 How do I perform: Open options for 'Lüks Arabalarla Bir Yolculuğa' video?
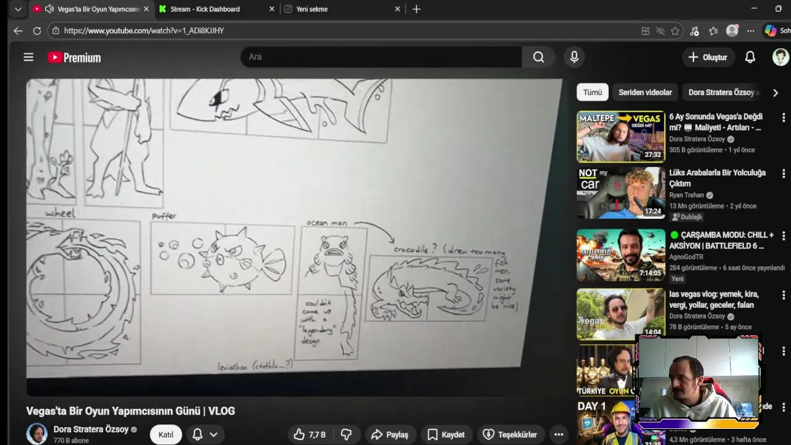(x=784, y=174)
